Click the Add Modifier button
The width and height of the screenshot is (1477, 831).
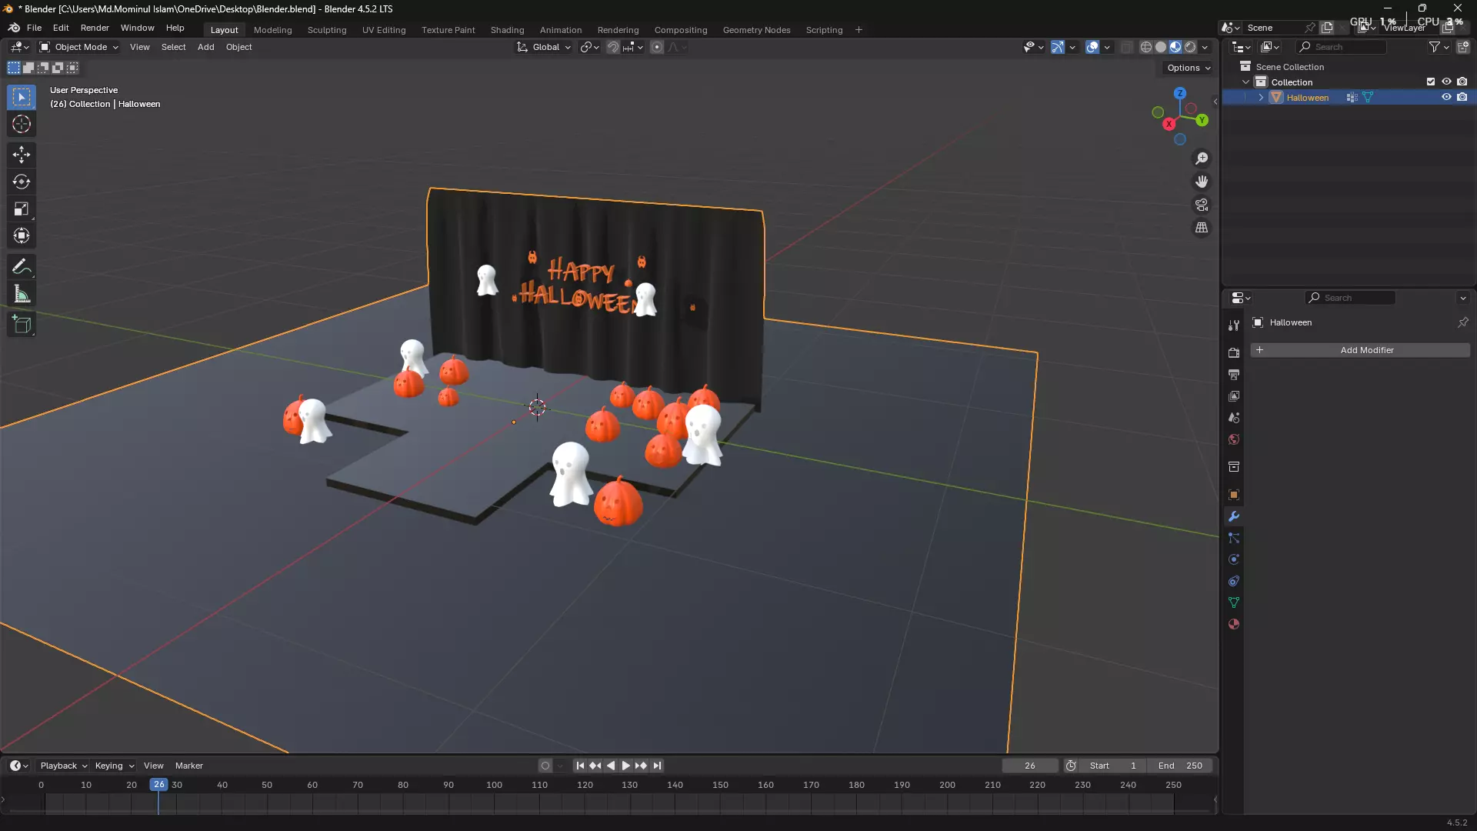[x=1360, y=350]
